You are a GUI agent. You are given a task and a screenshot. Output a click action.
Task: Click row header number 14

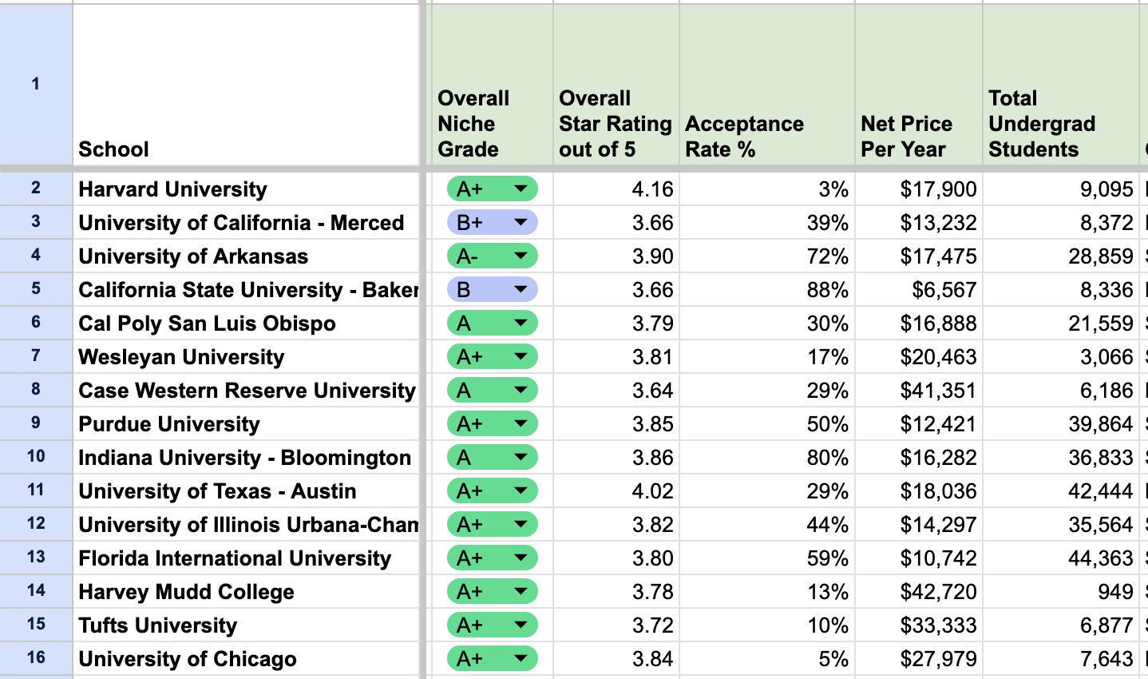click(36, 591)
